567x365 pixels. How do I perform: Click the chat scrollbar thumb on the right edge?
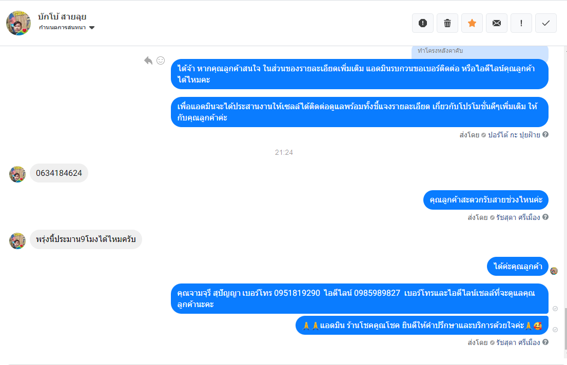point(565,329)
